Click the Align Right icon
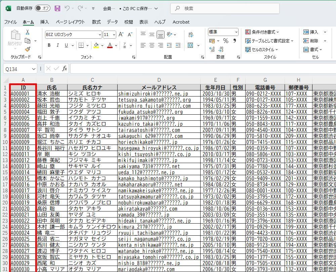This screenshot has height=272, width=336. tap(161, 45)
